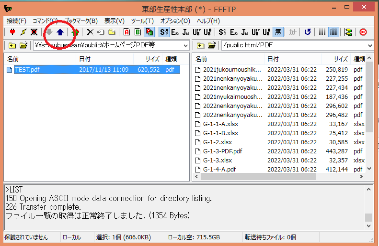Click the Refresh file list icon
Image resolution: width=379 pixels, height=246 pixels.
(307, 32)
